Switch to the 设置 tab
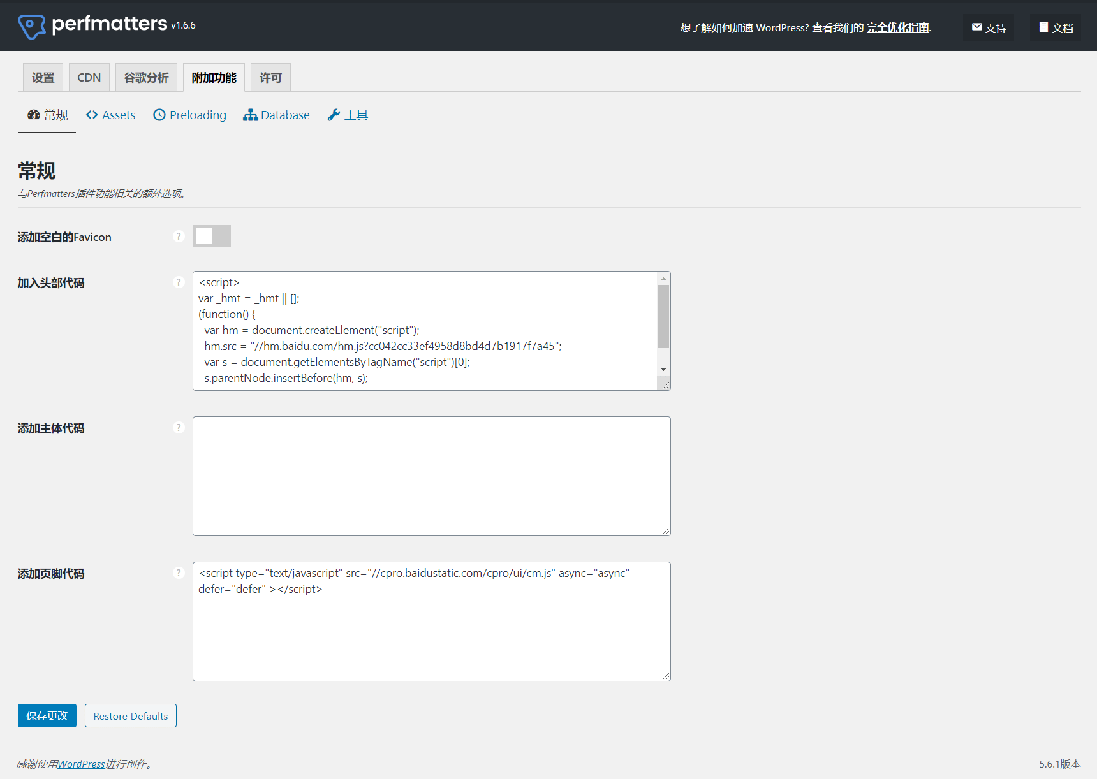Screen dimensions: 1097x779 pyautogui.click(x=43, y=78)
